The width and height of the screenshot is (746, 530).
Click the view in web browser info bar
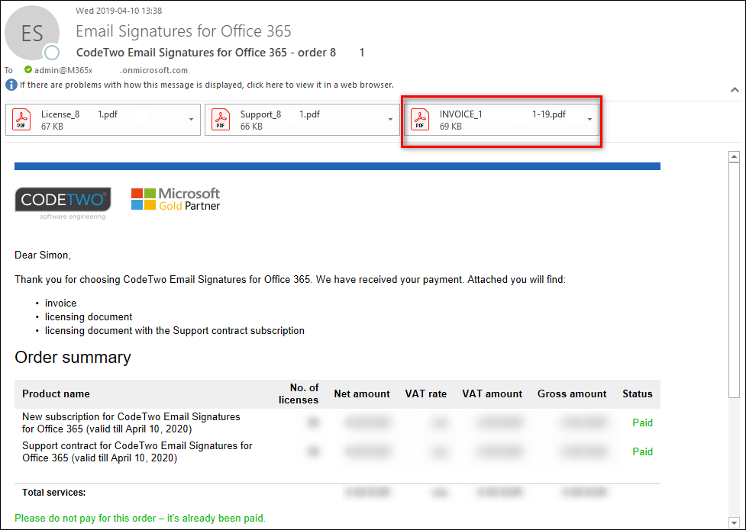pyautogui.click(x=206, y=85)
